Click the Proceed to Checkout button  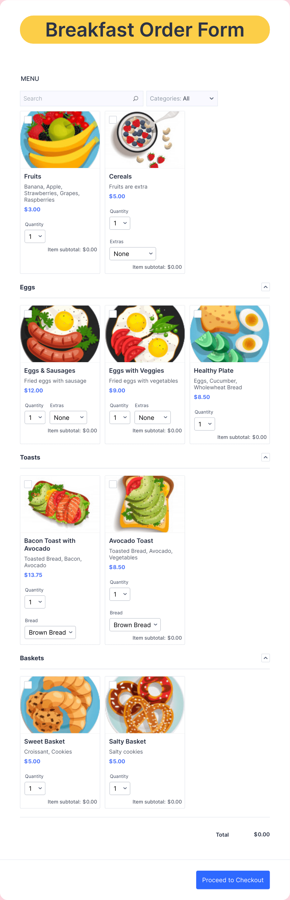[232, 880]
